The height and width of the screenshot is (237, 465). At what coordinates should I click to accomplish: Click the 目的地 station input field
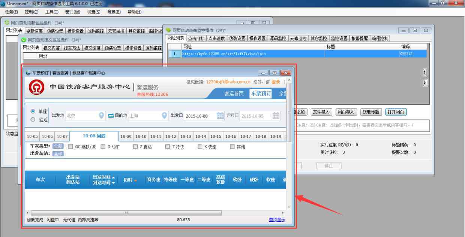coord(148,116)
